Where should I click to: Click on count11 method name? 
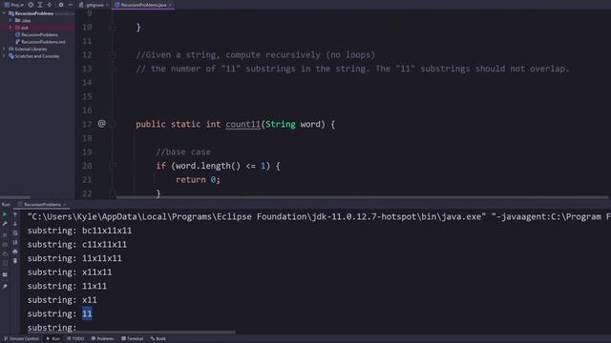click(x=243, y=125)
